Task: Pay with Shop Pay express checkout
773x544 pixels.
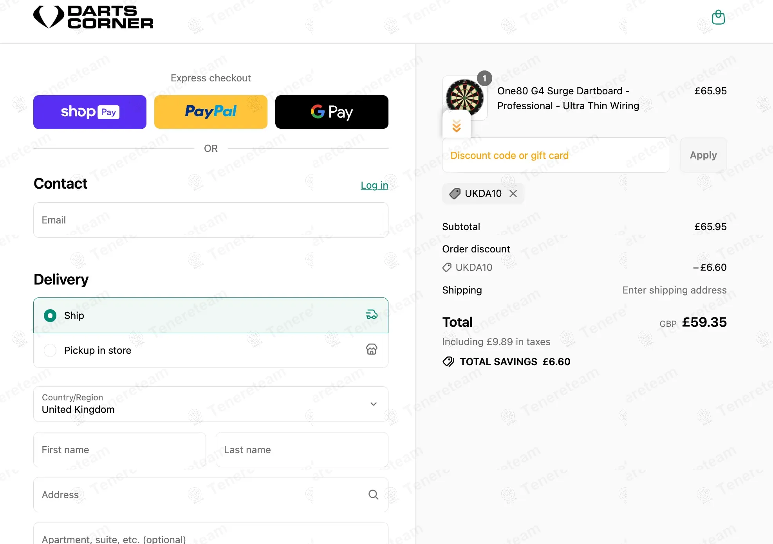Action: [90, 112]
